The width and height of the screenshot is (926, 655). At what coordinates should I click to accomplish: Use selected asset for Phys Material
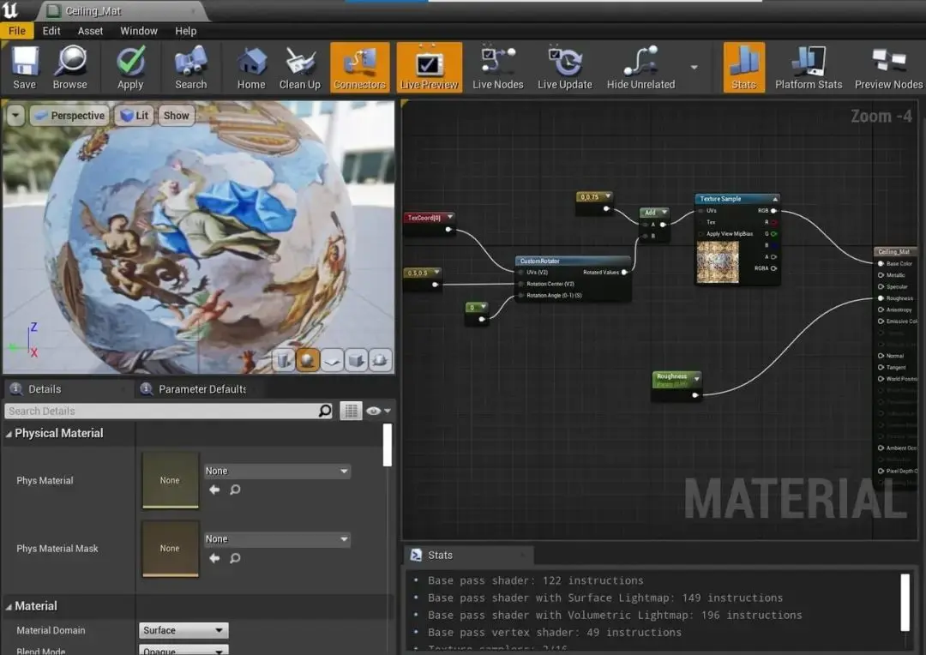(x=214, y=490)
